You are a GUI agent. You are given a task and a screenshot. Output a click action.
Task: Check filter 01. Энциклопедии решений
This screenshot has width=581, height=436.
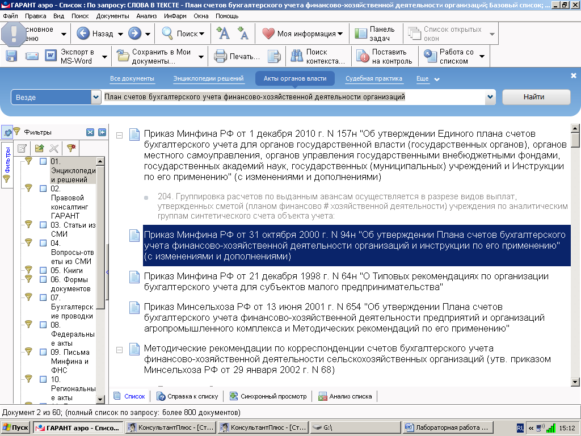tap(43, 161)
